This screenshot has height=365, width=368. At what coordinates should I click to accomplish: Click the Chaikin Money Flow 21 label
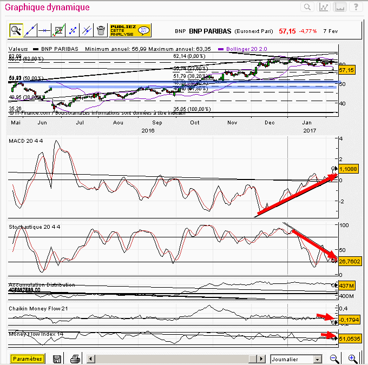[x=38, y=308]
